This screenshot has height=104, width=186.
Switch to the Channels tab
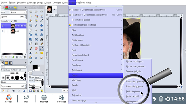pos(7,8)
